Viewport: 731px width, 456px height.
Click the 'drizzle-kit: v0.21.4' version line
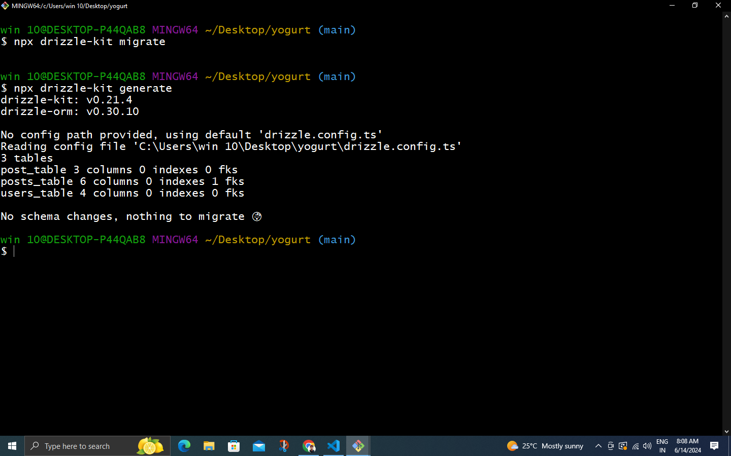[67, 100]
